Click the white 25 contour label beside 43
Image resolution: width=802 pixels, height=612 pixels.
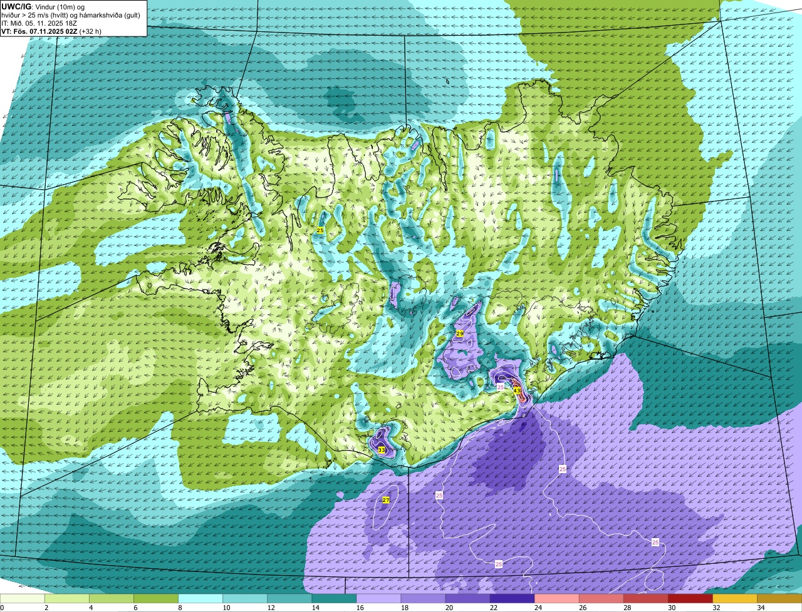(501, 387)
